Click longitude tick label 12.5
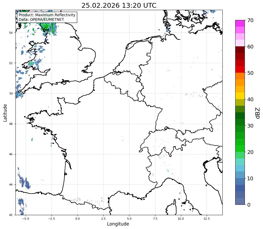Image resolution: width=263 pixels, height=229 pixels. click(x=207, y=219)
